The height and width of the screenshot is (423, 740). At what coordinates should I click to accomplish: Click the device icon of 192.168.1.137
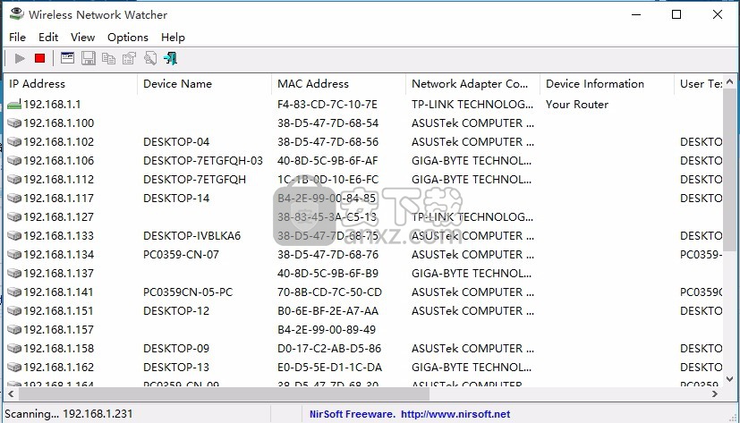[x=14, y=274]
